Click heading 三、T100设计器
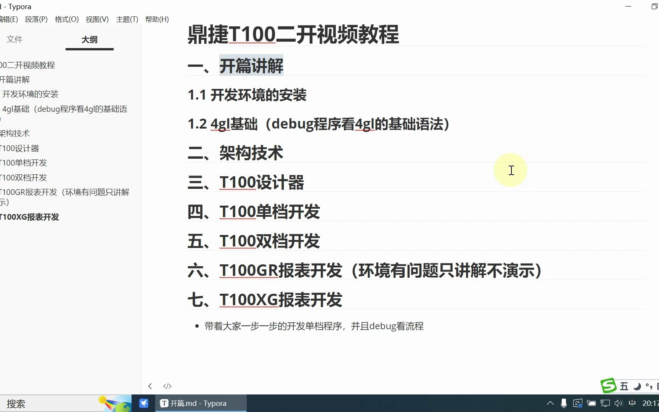 (246, 182)
